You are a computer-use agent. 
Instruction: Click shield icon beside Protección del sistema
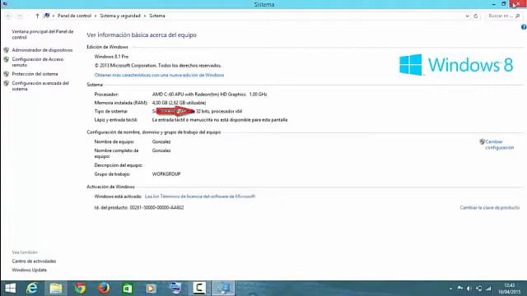click(x=6, y=74)
